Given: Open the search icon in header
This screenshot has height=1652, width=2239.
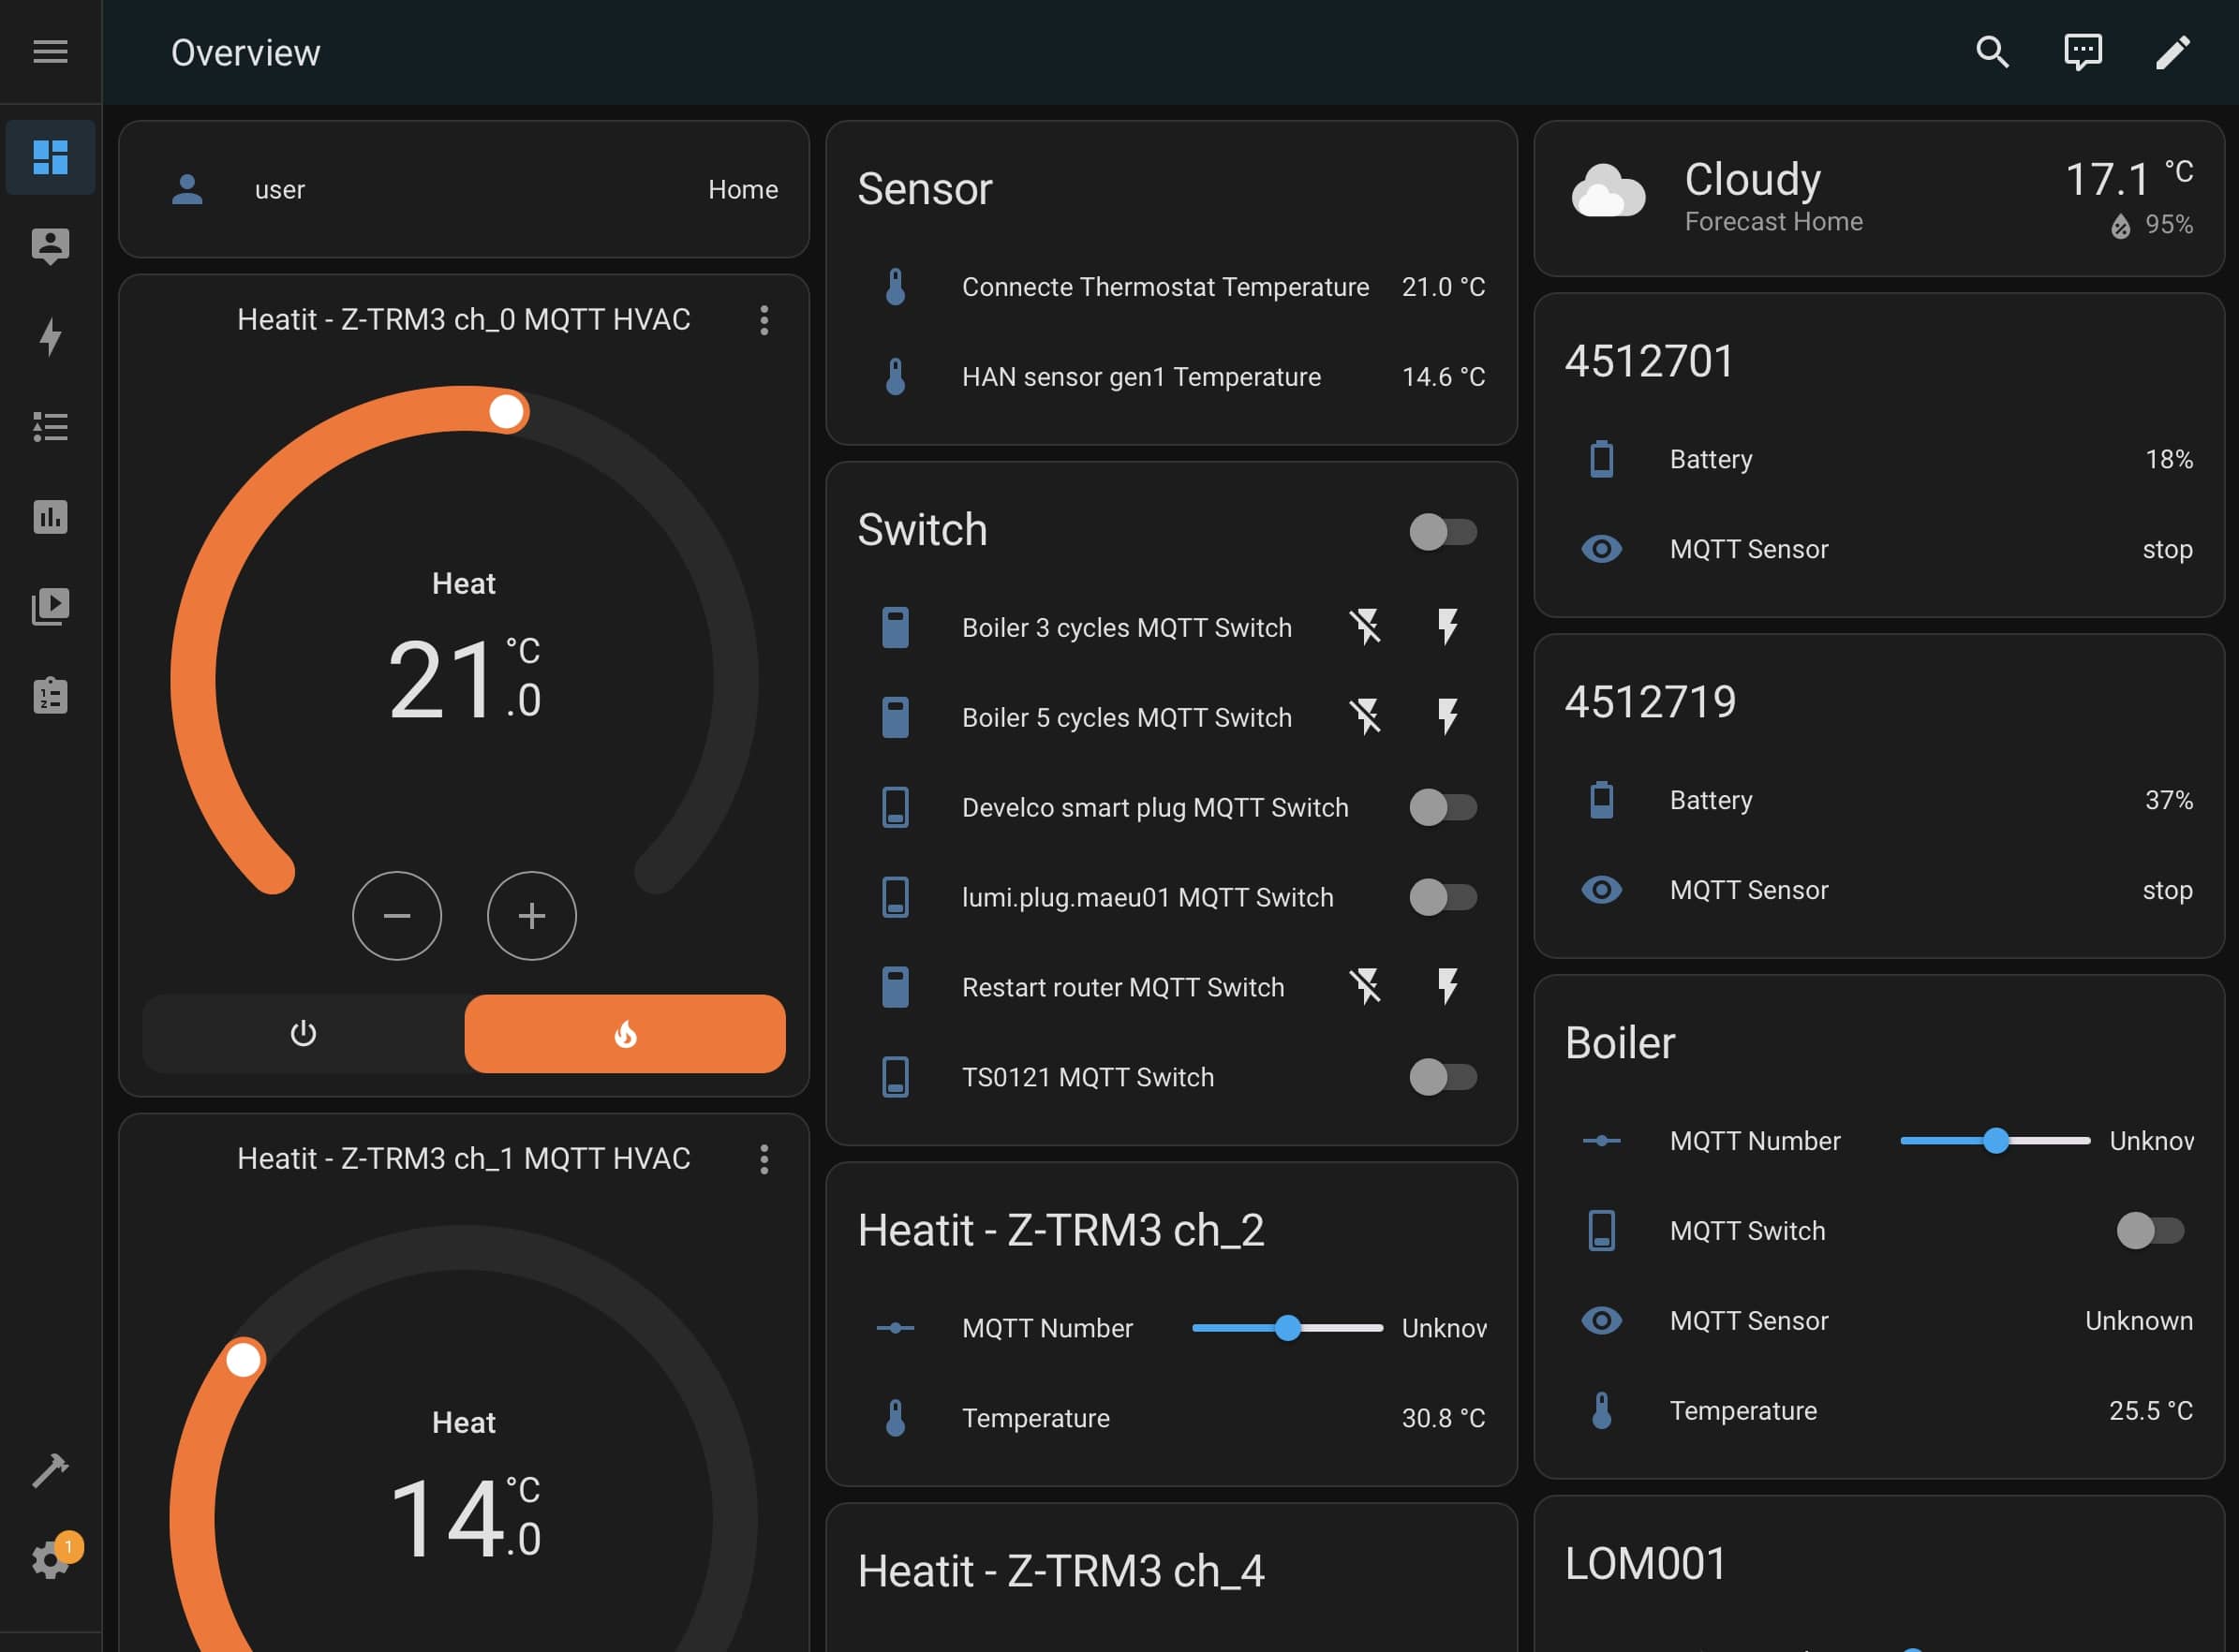Looking at the screenshot, I should [1992, 52].
